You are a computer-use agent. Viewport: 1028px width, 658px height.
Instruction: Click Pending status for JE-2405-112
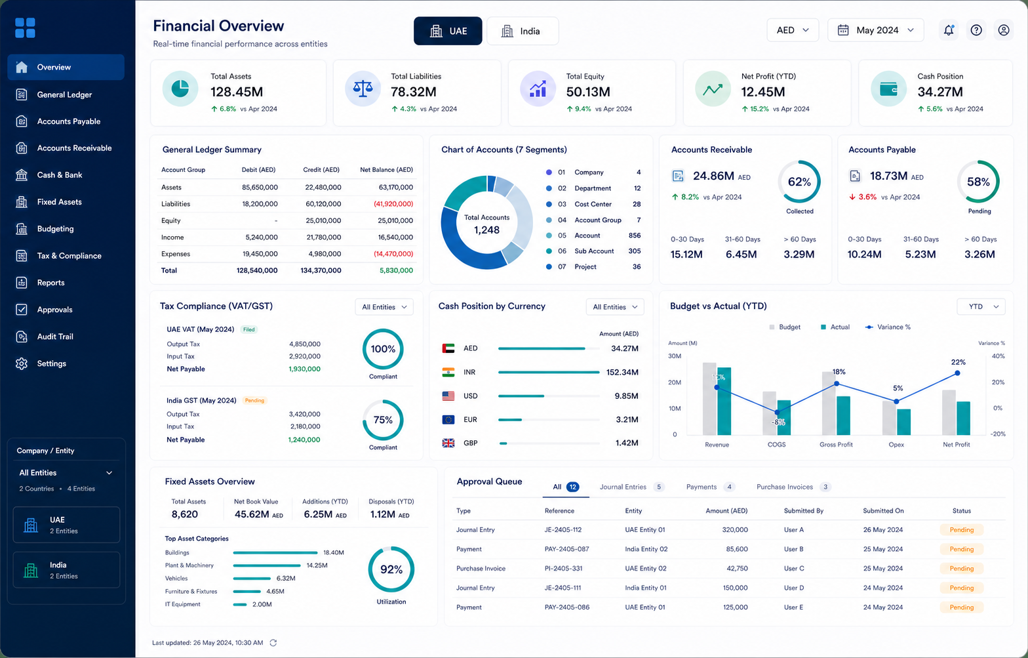[x=962, y=529]
